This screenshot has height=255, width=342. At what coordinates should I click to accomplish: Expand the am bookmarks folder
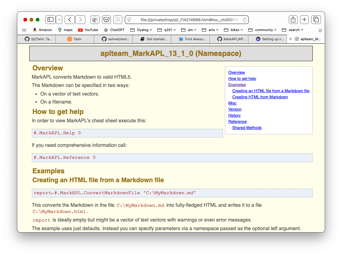(189, 30)
